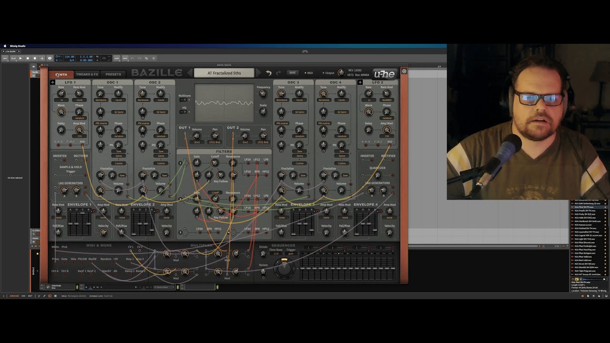Click the Bazille Output volume knob
The width and height of the screenshot is (610, 343).
341,72
